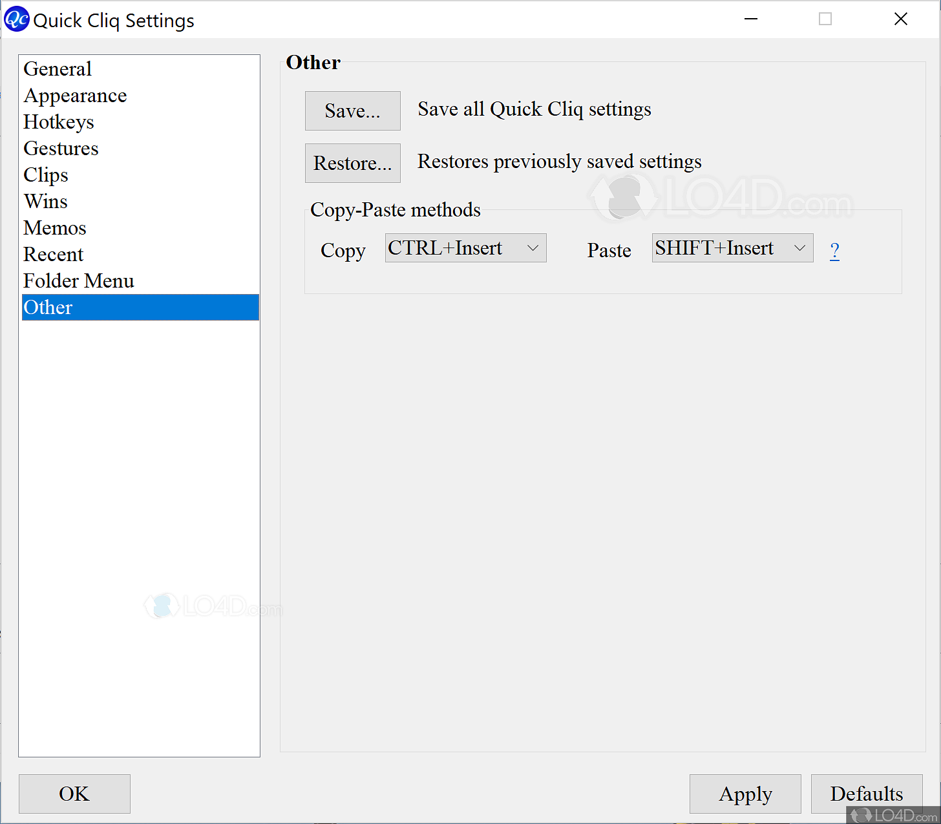
Task: Expand the SHIFT+Insert paste selector
Action: coord(799,248)
